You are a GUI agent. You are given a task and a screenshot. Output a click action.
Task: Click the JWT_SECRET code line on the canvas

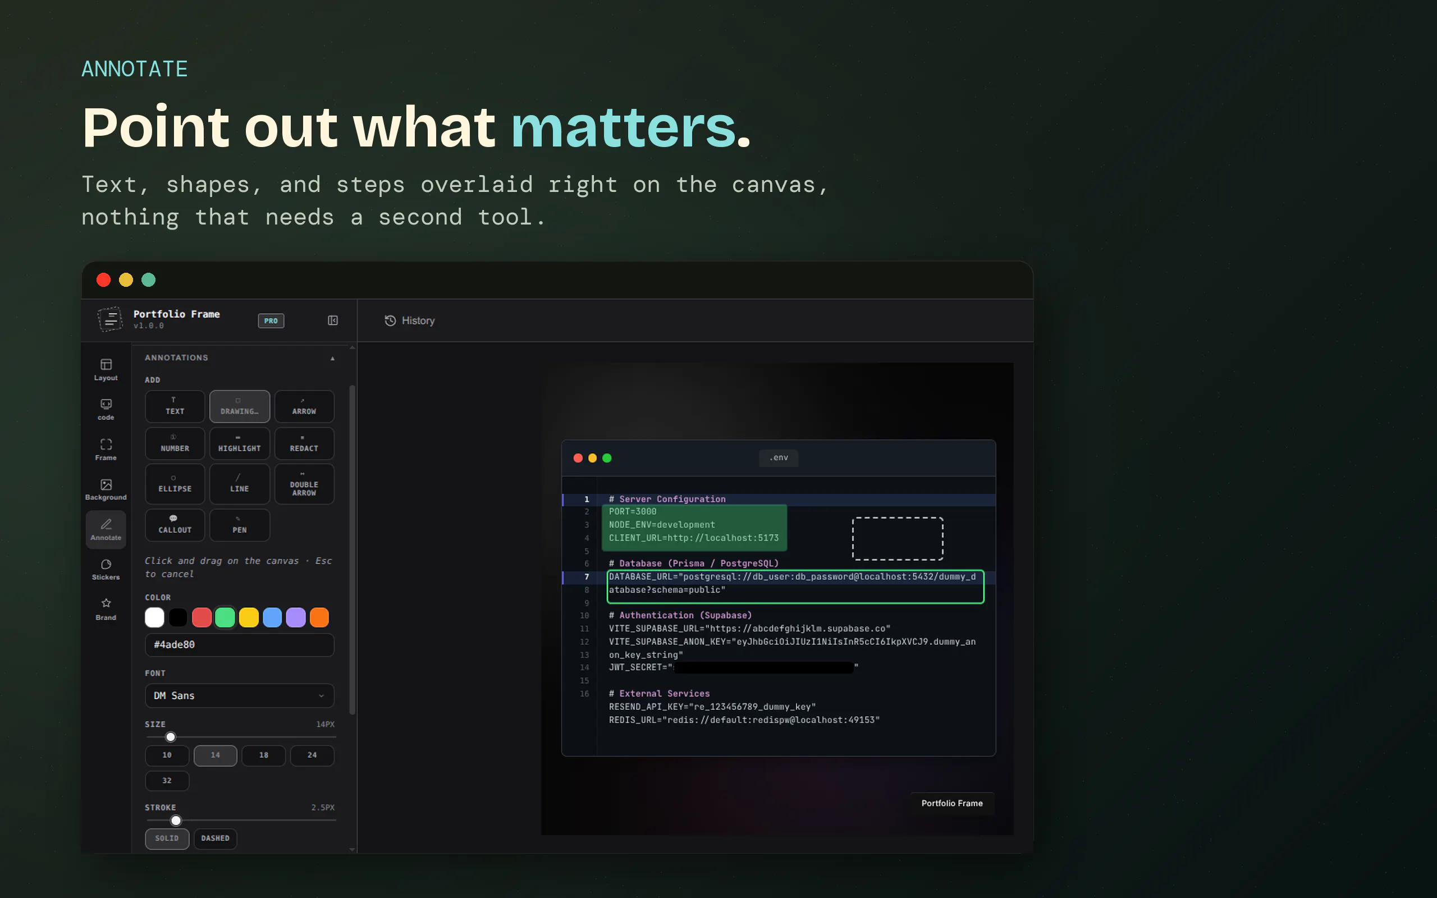(x=733, y=667)
